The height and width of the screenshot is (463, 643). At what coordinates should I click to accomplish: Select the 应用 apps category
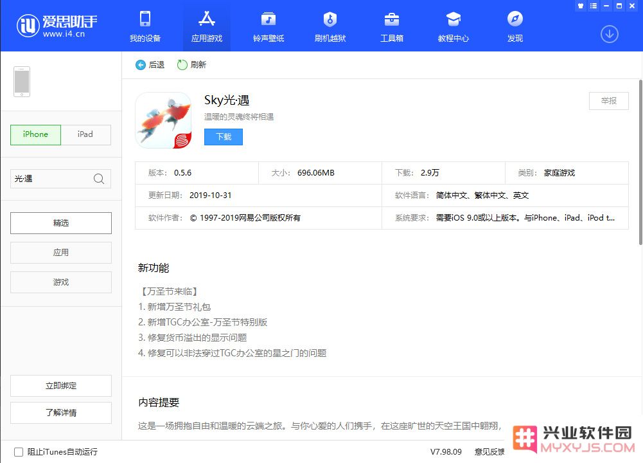pyautogui.click(x=60, y=253)
